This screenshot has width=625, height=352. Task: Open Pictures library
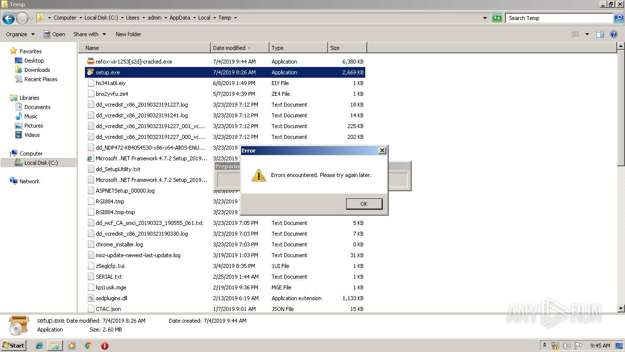[29, 126]
